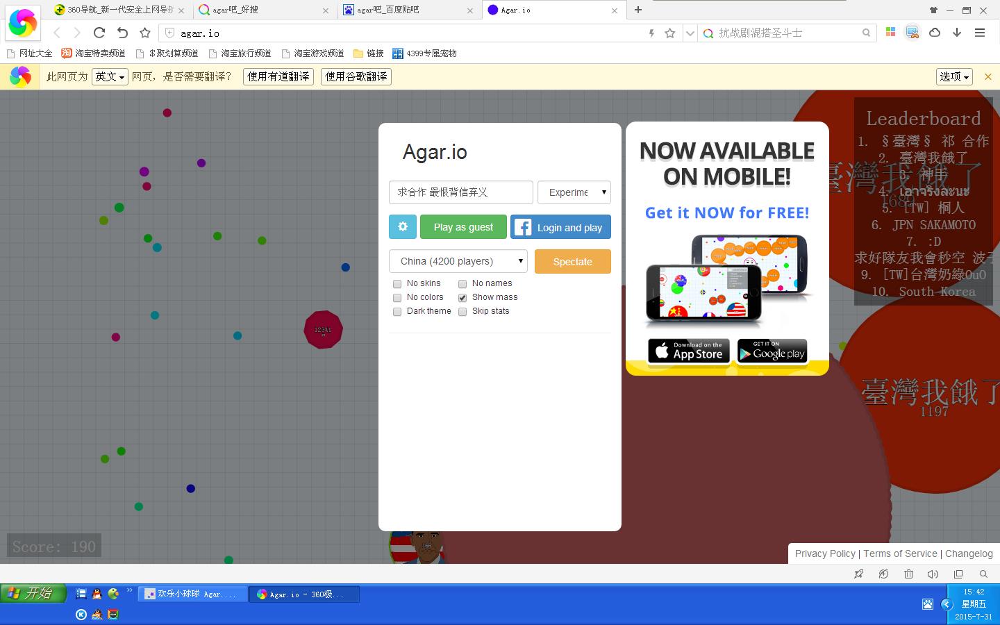Tap the App Store download badge
Viewport: 1000px width, 625px height.
(x=689, y=351)
